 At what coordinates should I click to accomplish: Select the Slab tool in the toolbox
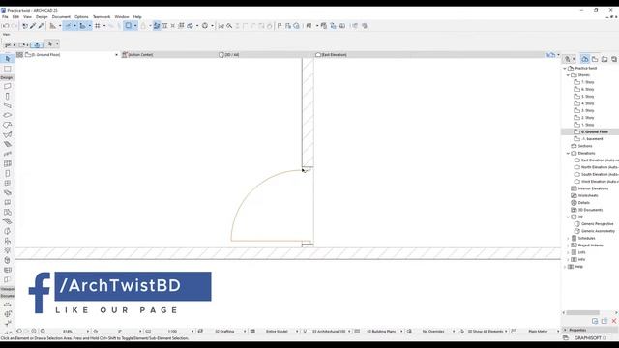coord(8,115)
